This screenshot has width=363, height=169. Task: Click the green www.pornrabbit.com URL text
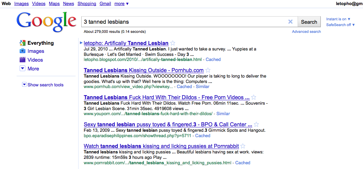158,163
